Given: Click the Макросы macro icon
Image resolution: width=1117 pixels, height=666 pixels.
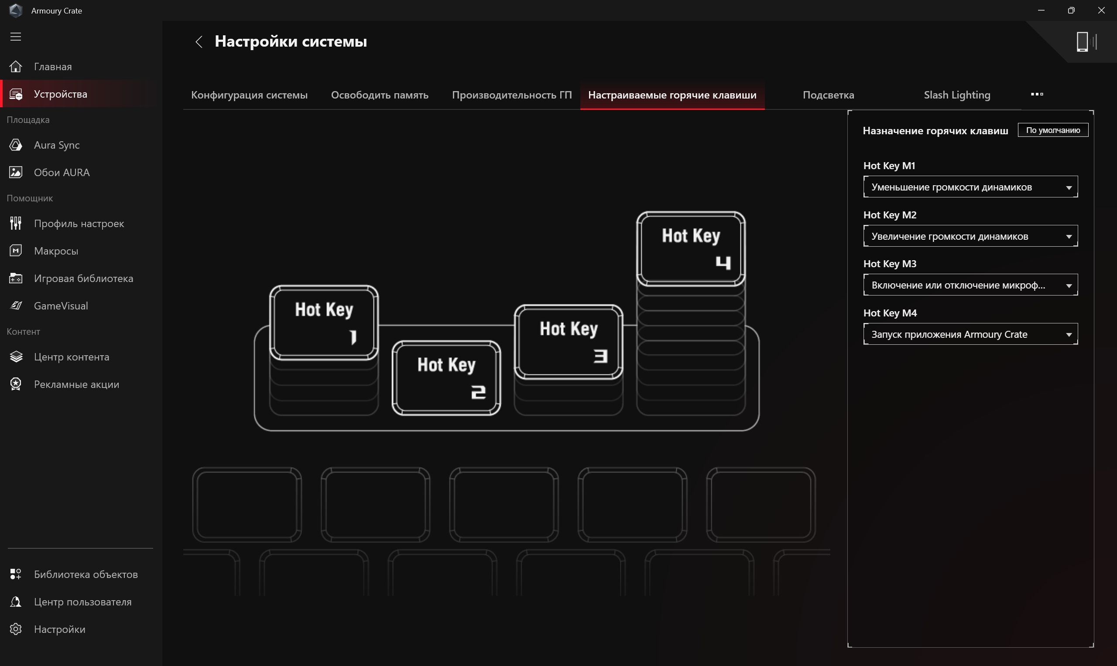Looking at the screenshot, I should click(x=16, y=251).
